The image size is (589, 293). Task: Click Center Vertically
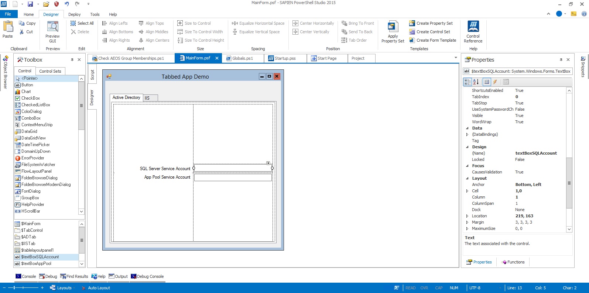[311, 32]
